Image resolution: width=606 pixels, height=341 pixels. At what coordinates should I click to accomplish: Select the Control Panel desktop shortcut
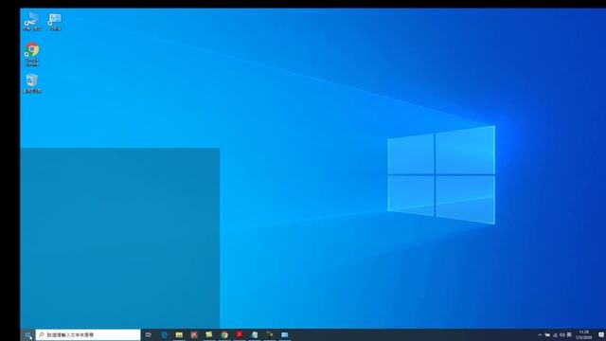coord(55,22)
